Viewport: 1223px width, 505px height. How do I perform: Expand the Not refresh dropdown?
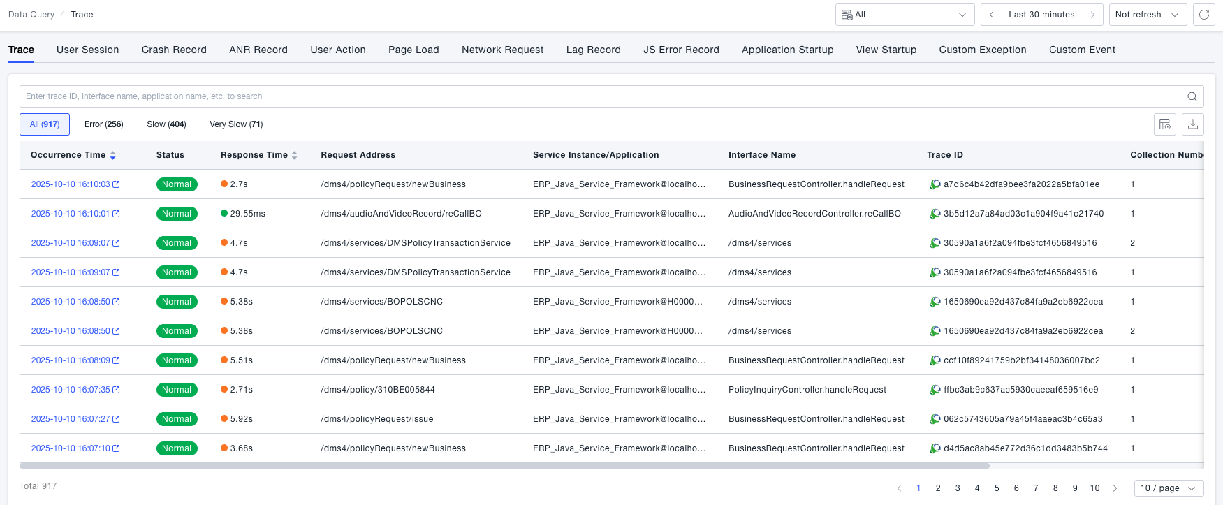click(x=1147, y=15)
